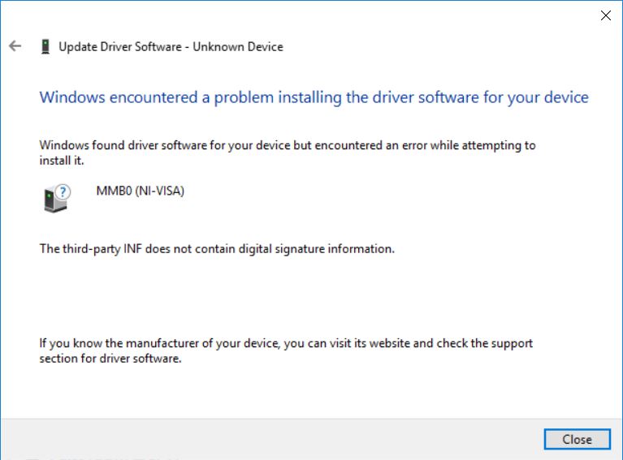The image size is (623, 460).
Task: Click "Unknown Device" in the window title
Action: pyautogui.click(x=237, y=47)
